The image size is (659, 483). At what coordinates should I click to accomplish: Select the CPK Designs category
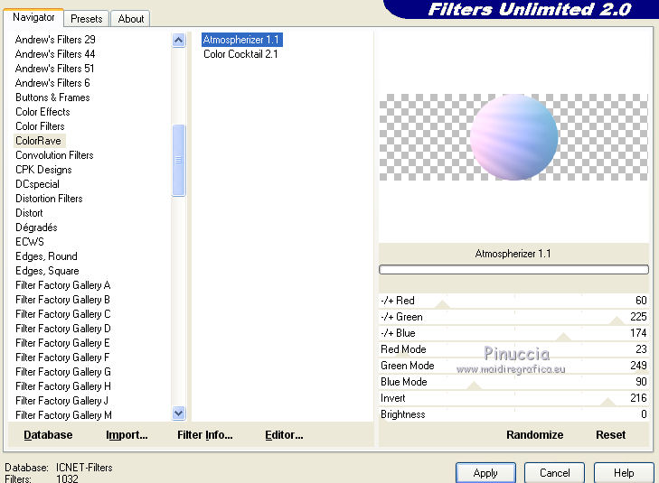43,170
